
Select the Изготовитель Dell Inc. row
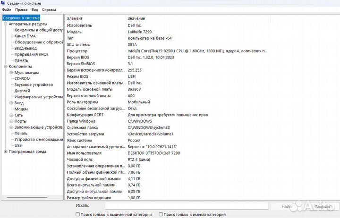pos(167,25)
